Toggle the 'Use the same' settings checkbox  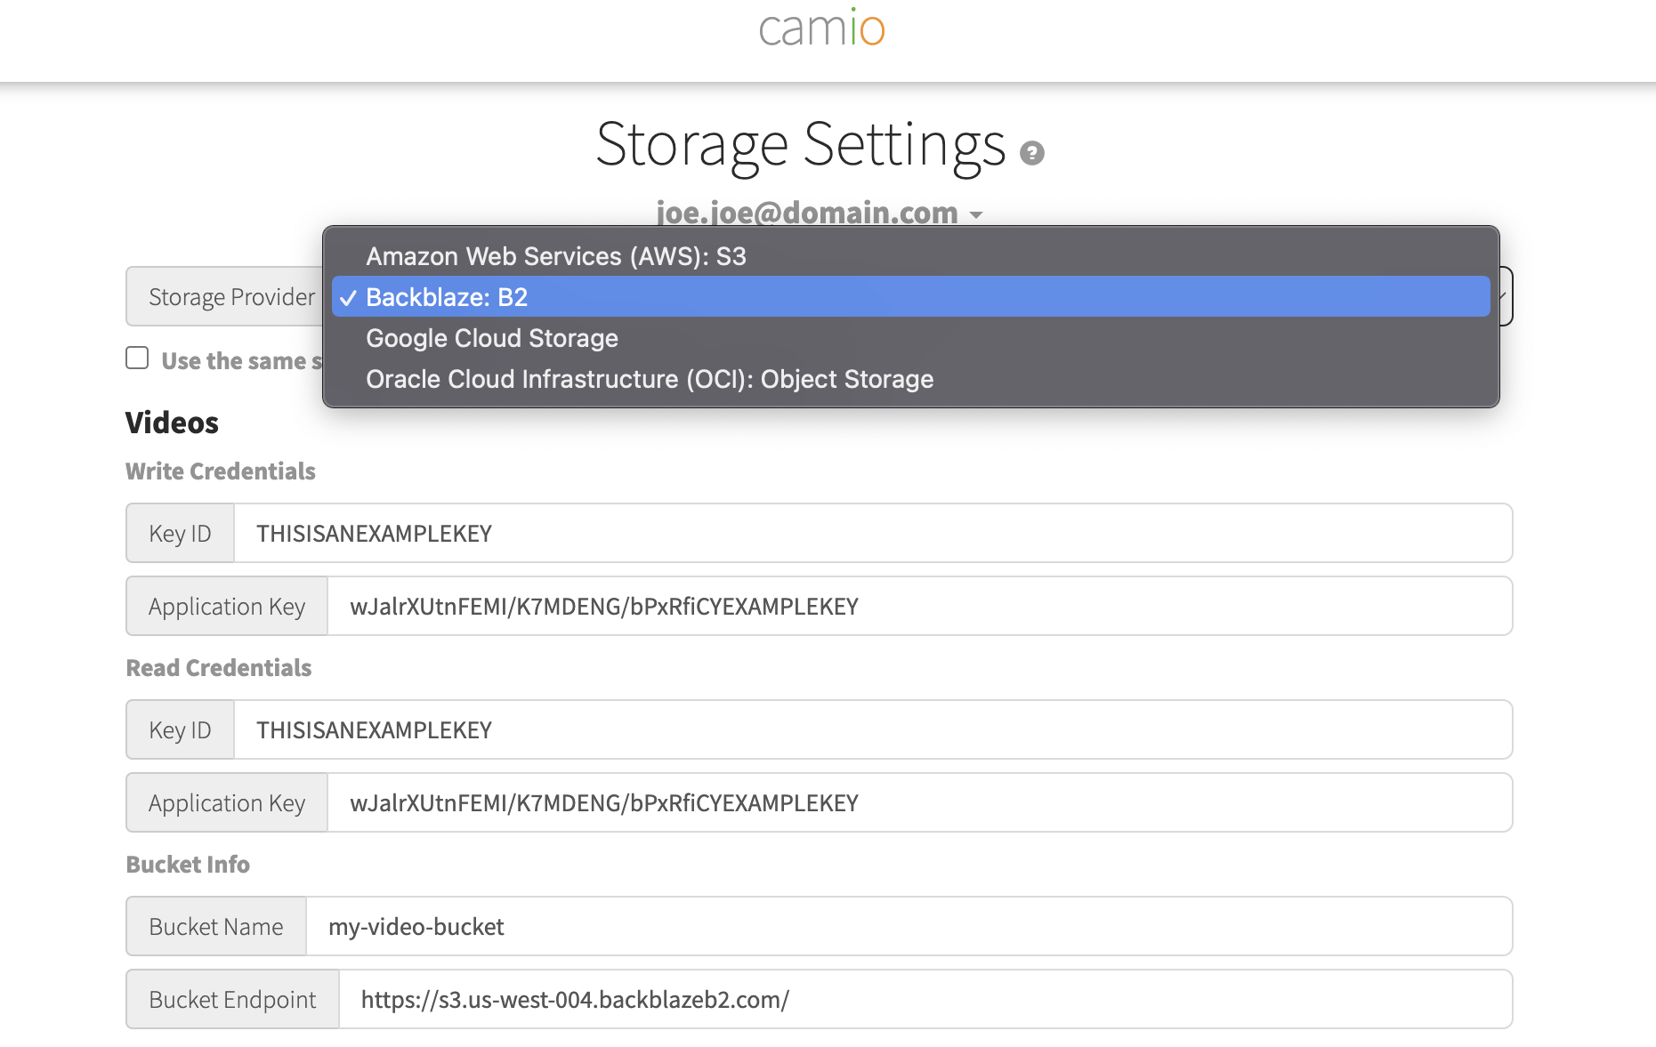[137, 358]
